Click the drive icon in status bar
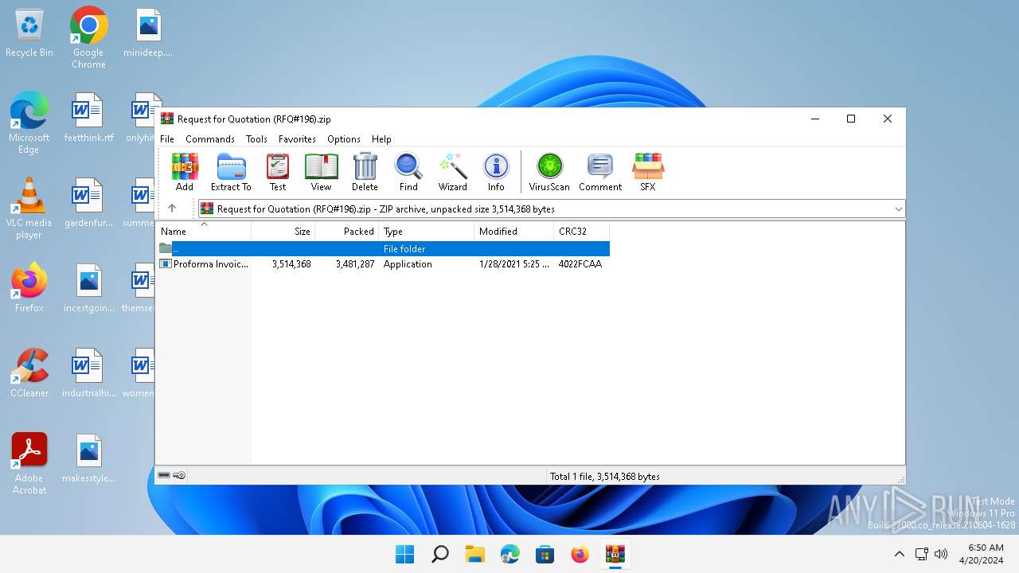This screenshot has height=573, width=1019. 164,476
